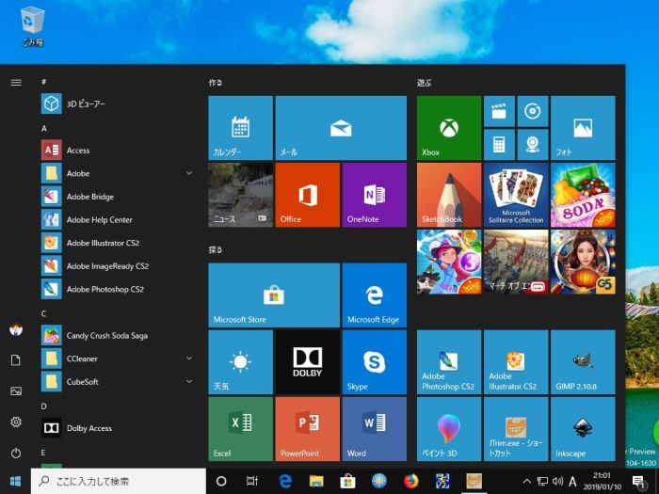Viewport: 659px width, 494px height.
Task: Open the Dolby tile
Action: coord(307,362)
